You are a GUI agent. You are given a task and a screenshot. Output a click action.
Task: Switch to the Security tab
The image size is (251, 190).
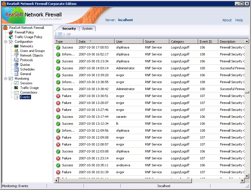point(69,29)
